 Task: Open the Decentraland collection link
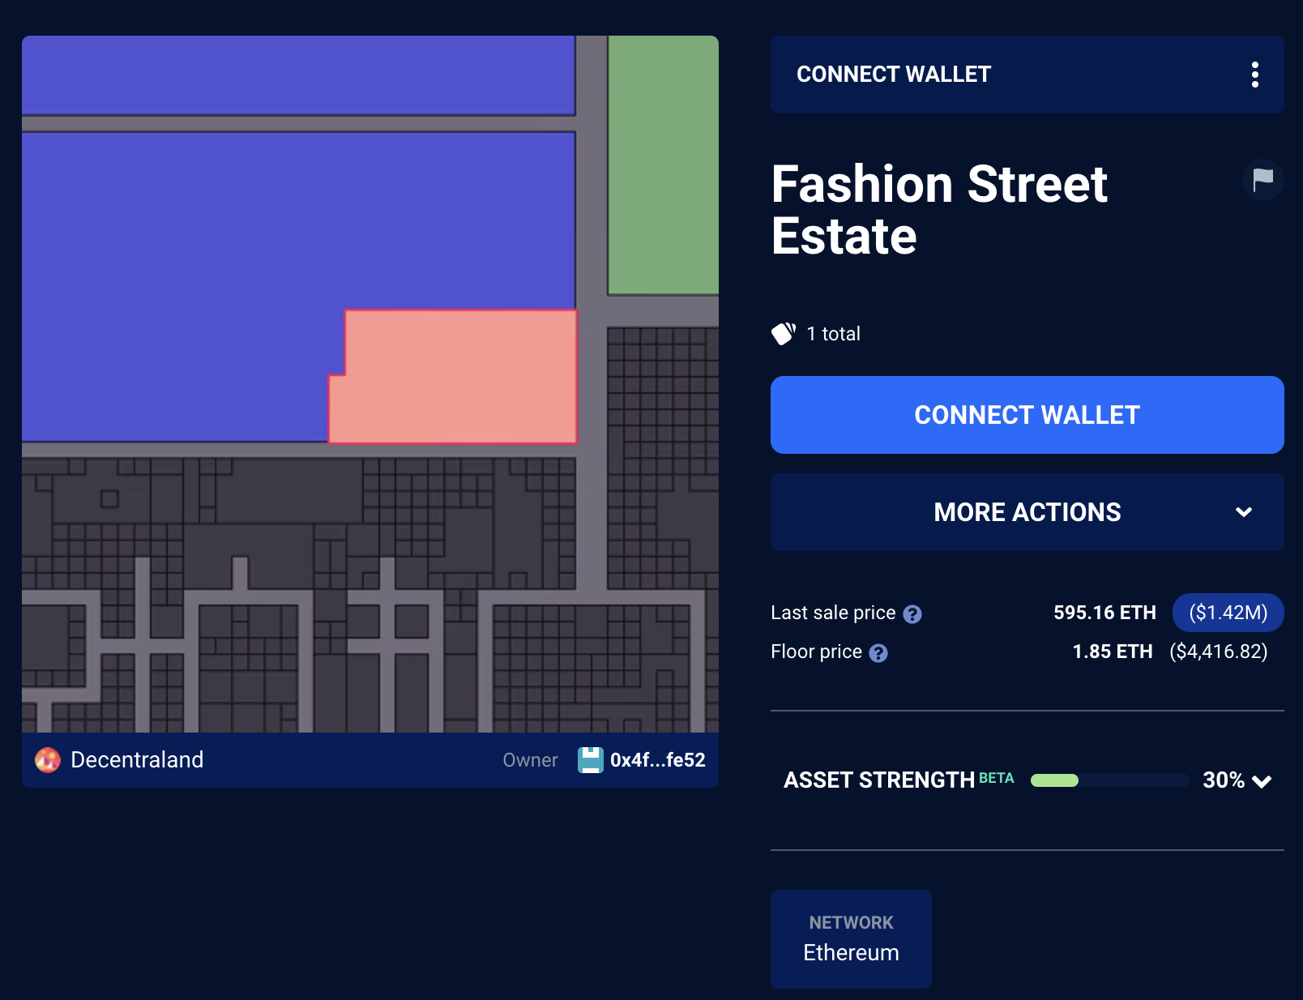click(x=137, y=760)
